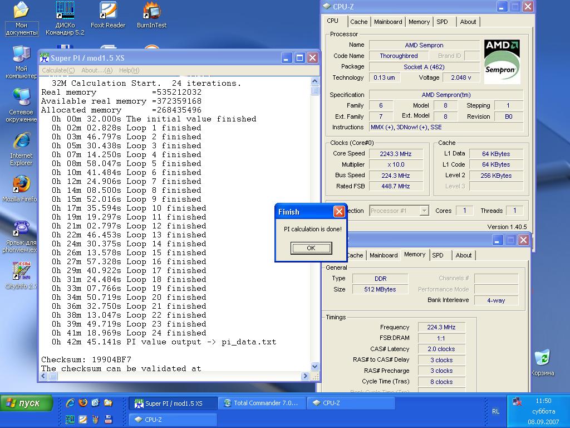Open the phonview shortcut with phone icon

pyautogui.click(x=20, y=236)
